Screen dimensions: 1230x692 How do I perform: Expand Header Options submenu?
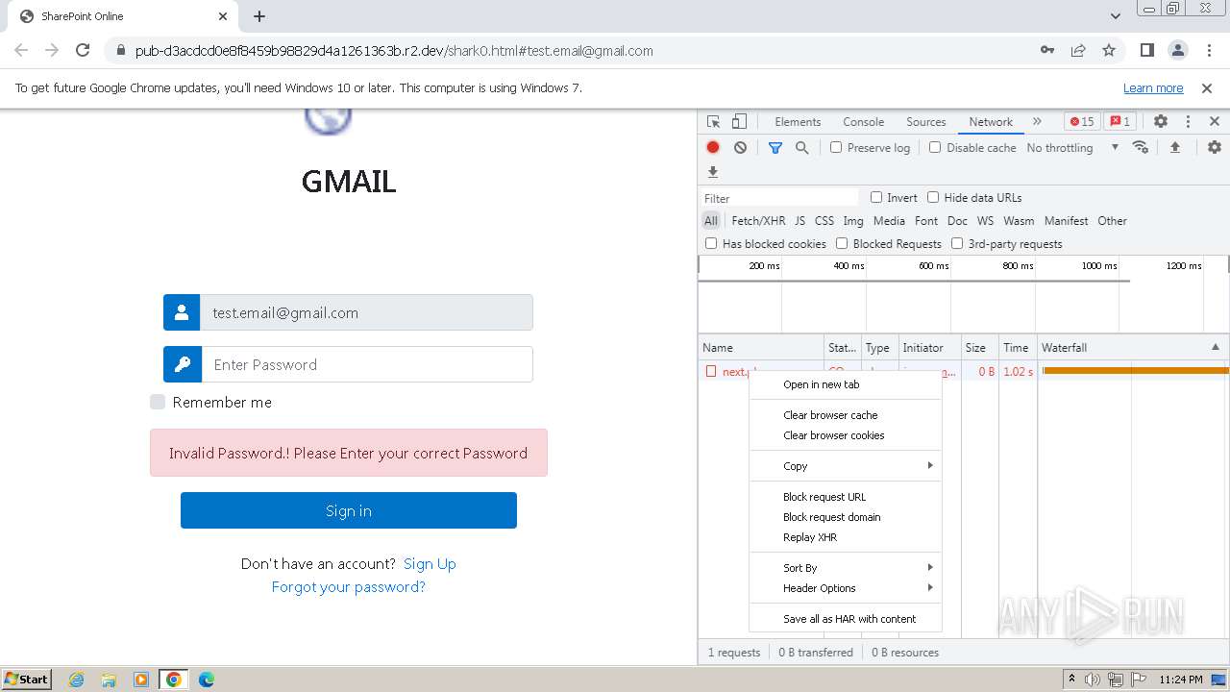coord(846,588)
